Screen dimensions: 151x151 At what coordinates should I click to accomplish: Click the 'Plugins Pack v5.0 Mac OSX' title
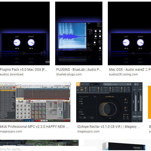point(23,70)
